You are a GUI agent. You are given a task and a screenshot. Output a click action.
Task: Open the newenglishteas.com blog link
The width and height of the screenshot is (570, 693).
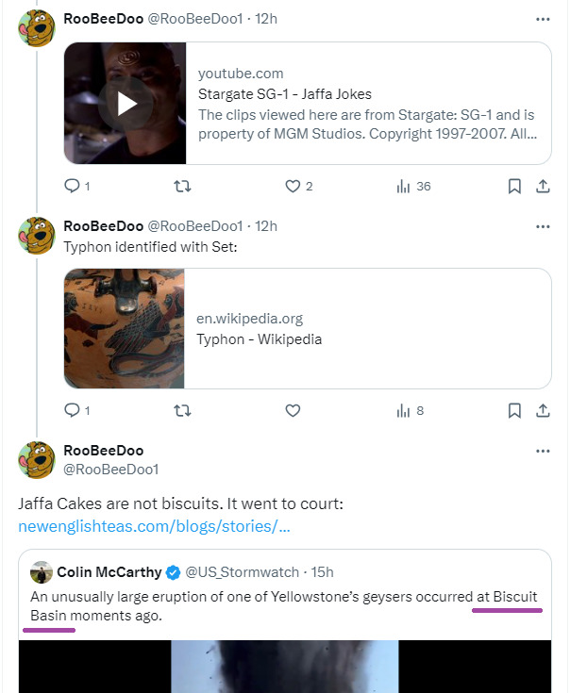pyautogui.click(x=154, y=525)
